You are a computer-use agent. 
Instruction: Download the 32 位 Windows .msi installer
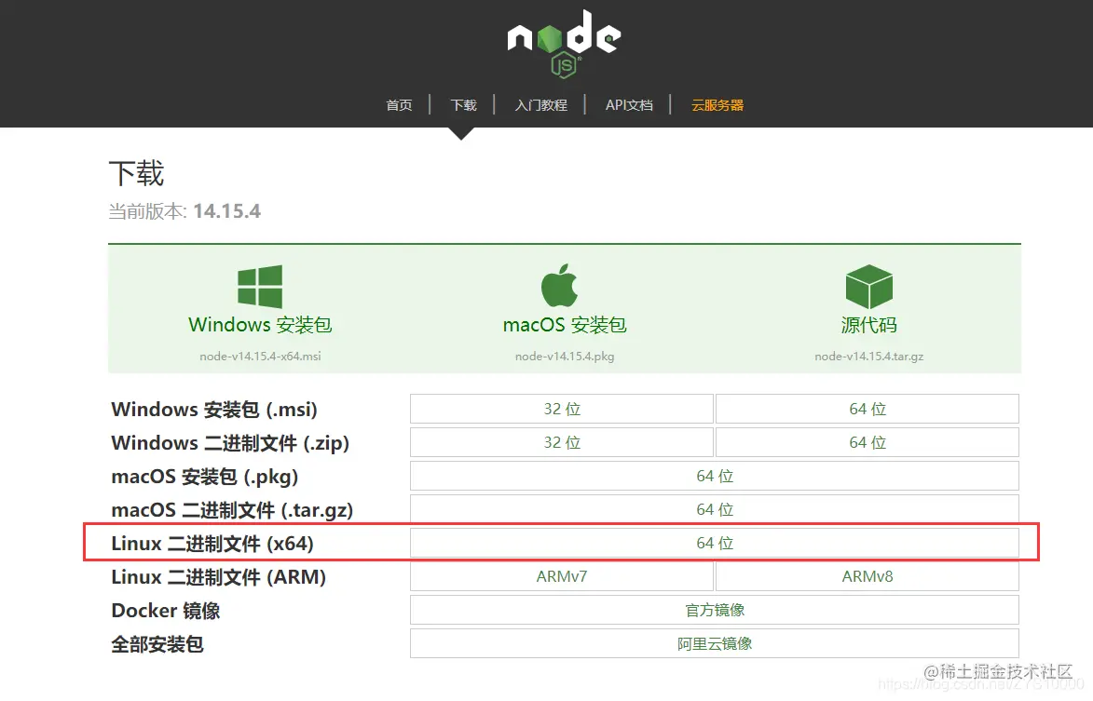click(562, 409)
